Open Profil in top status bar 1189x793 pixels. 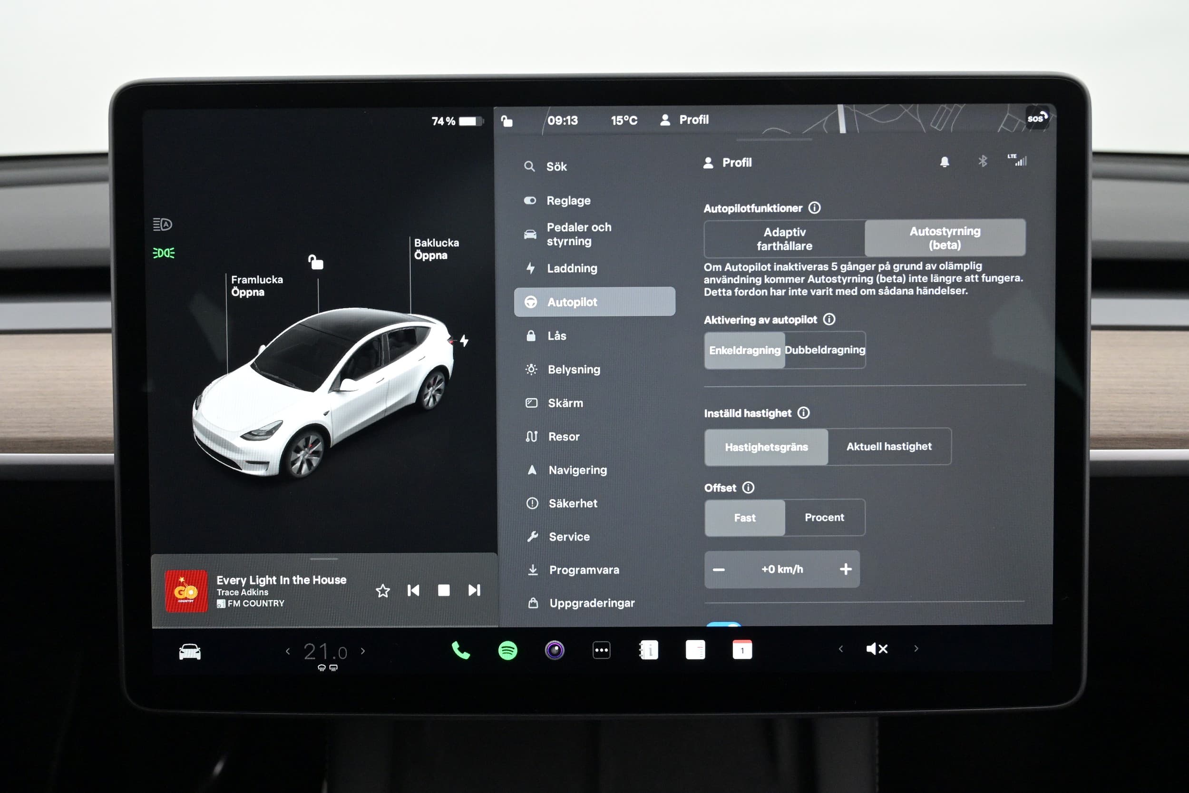[x=684, y=120]
